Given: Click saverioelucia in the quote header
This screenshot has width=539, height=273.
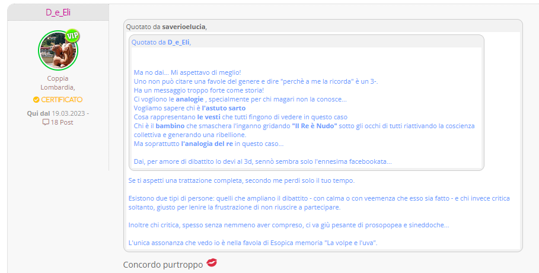Looking at the screenshot, I should 184,27.
